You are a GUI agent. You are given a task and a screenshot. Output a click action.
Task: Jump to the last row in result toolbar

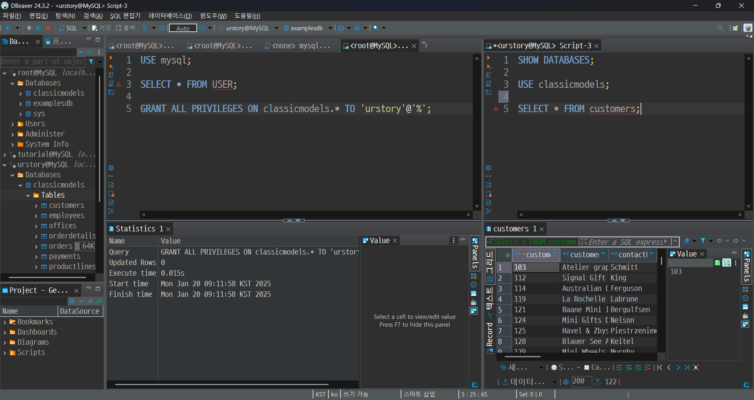[687, 367]
